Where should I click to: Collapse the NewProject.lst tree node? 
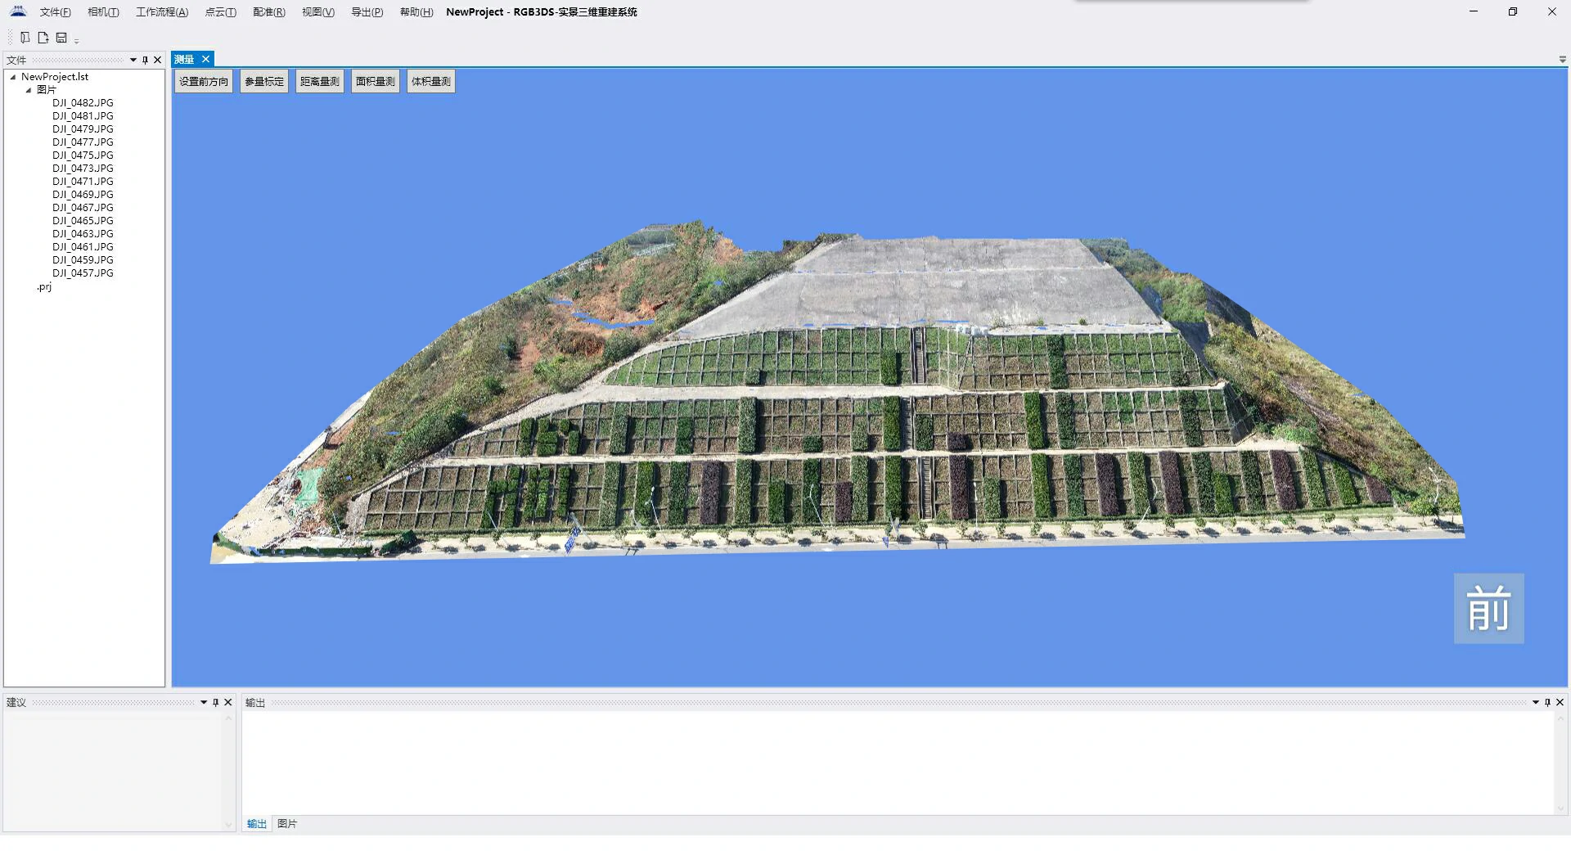point(13,77)
